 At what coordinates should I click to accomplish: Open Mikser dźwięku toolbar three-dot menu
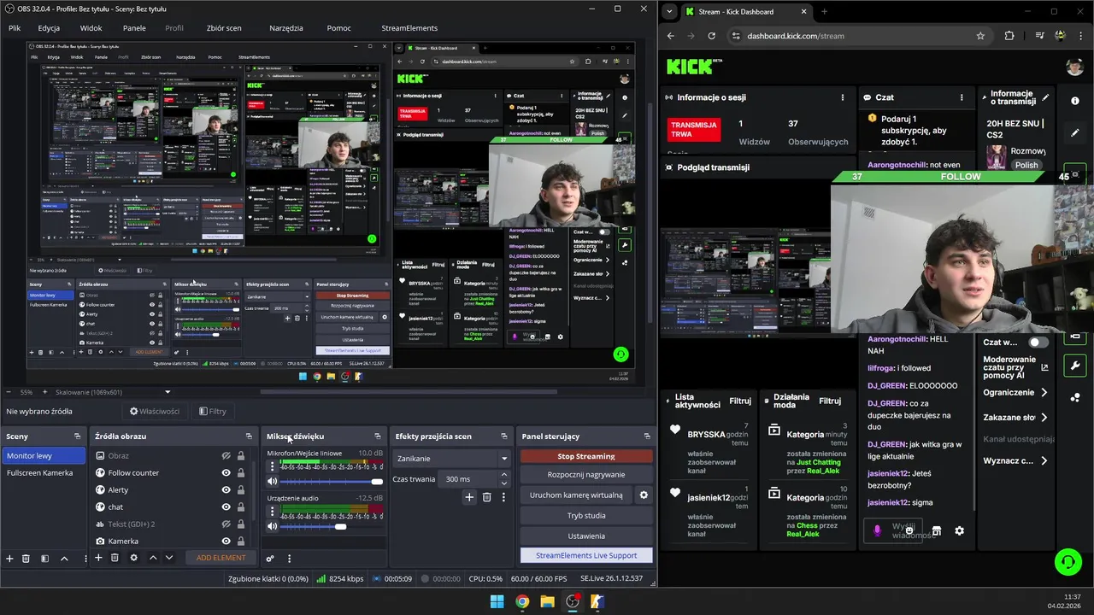coord(289,559)
